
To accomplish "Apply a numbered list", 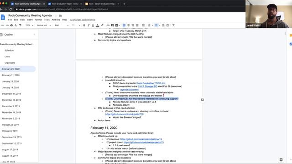I will [x=149, y=26].
